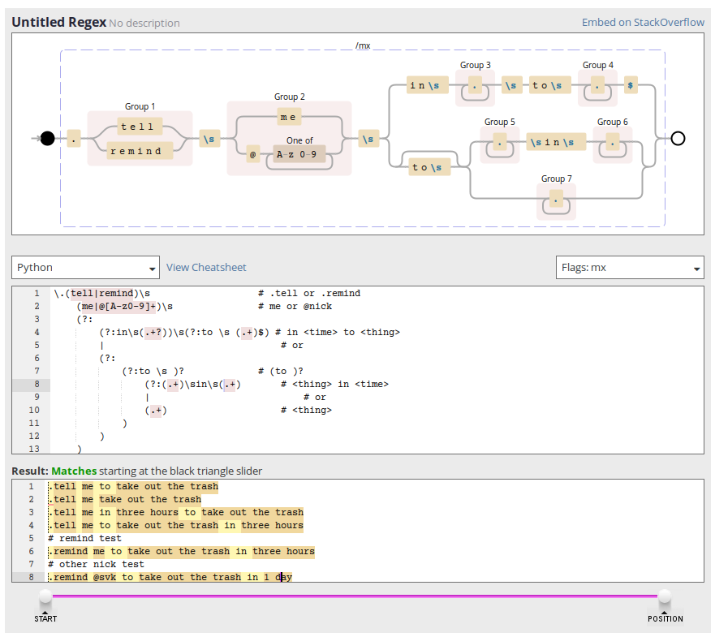The height and width of the screenshot is (637, 715).
Task: Click the START slider handle
Action: pyautogui.click(x=45, y=598)
